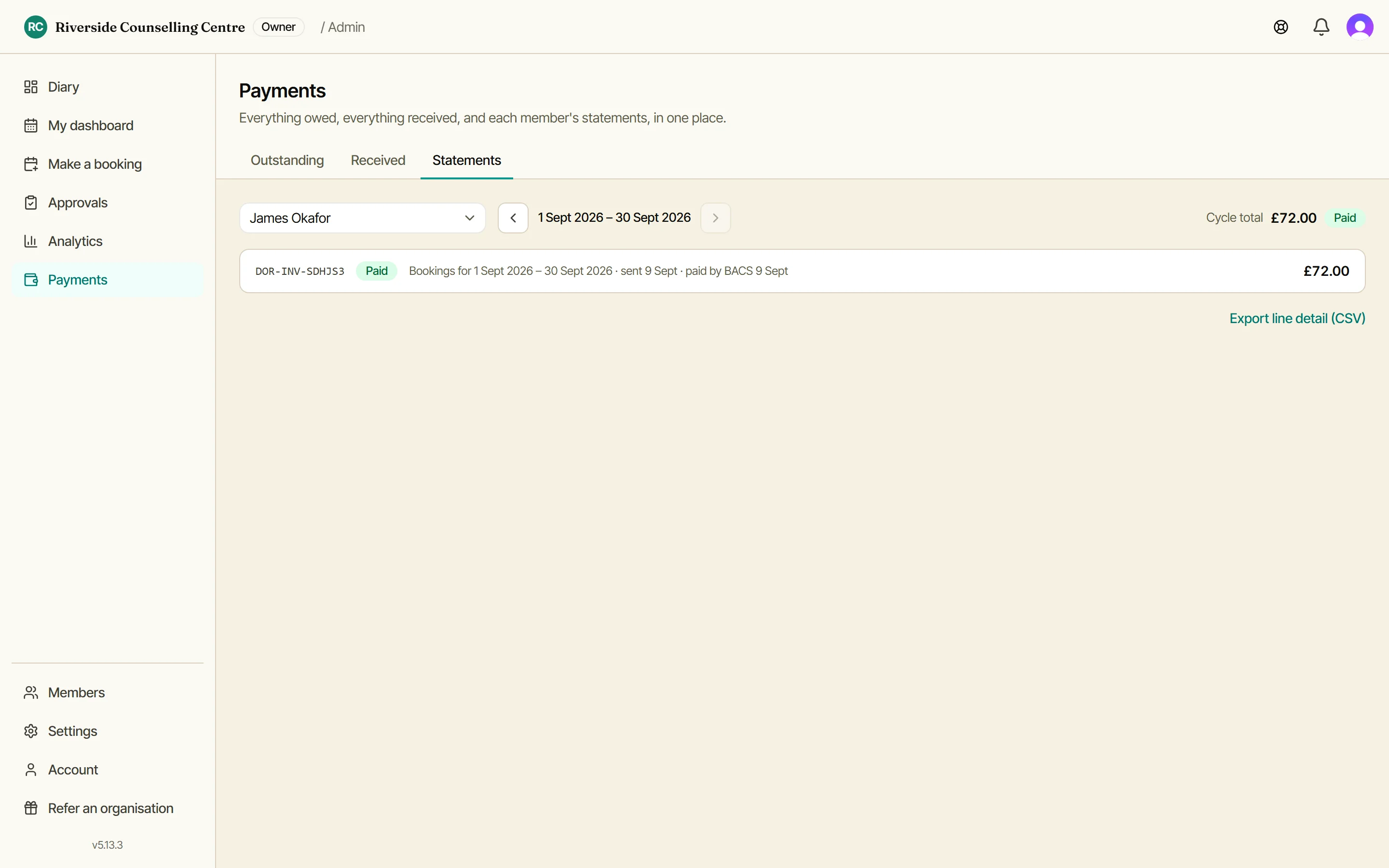Open the Diary page
Image resolution: width=1389 pixels, height=868 pixels.
(x=108, y=87)
